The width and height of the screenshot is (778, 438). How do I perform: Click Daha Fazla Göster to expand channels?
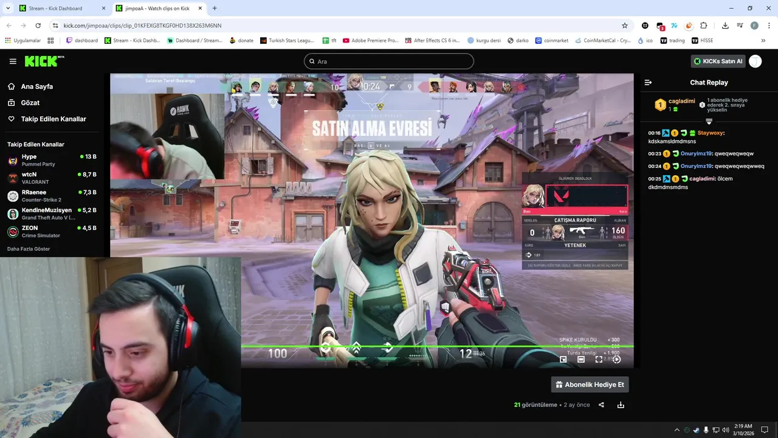(29, 249)
